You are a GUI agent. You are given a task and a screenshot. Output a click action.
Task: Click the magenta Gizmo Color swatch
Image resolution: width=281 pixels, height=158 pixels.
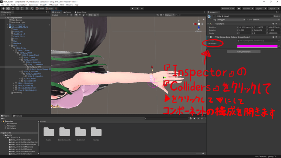(257, 46)
